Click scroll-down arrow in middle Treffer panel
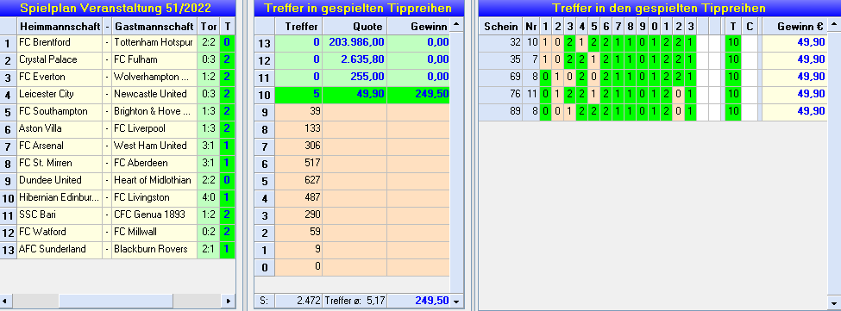Viewport: 841px width, 311px height. 456,302
